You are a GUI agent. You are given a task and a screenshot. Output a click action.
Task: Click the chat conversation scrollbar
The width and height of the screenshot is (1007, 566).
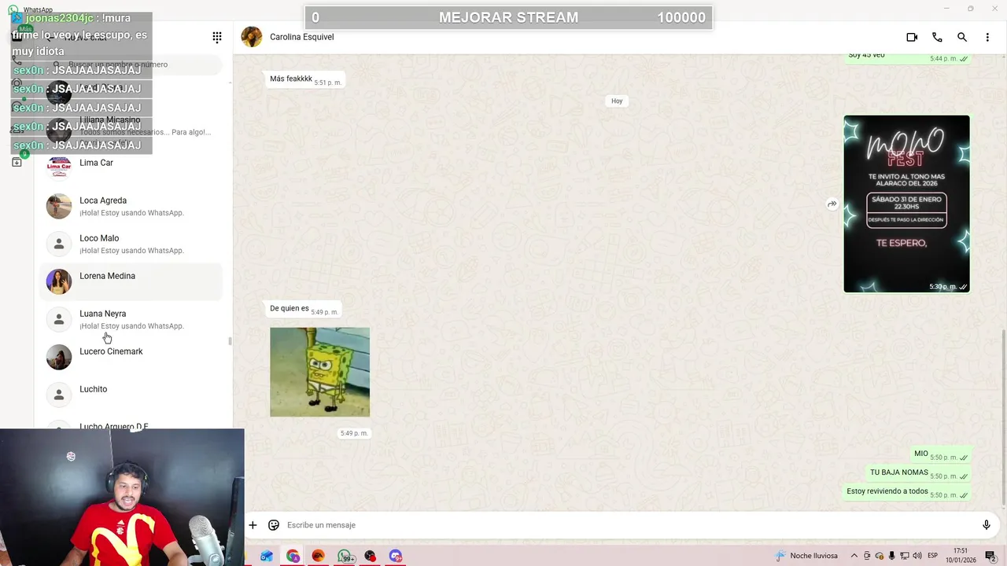(x=1003, y=417)
